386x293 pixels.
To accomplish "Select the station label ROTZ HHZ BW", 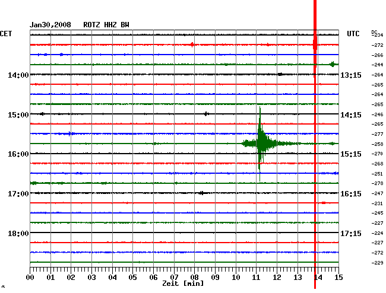I will click(106, 25).
